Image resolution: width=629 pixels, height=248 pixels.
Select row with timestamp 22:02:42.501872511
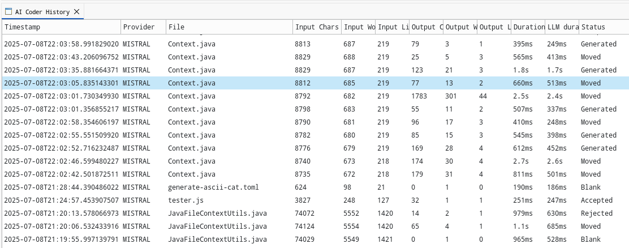pyautogui.click(x=61, y=174)
